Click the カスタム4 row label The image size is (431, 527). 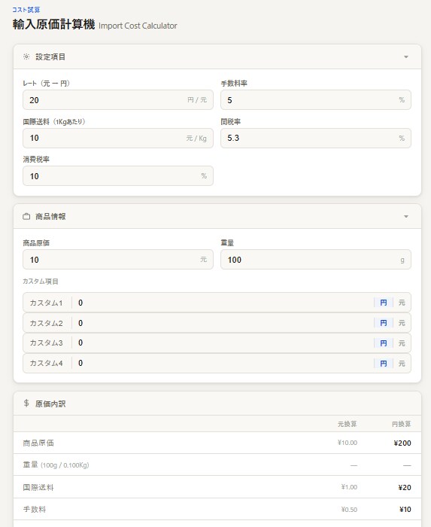[46, 364]
